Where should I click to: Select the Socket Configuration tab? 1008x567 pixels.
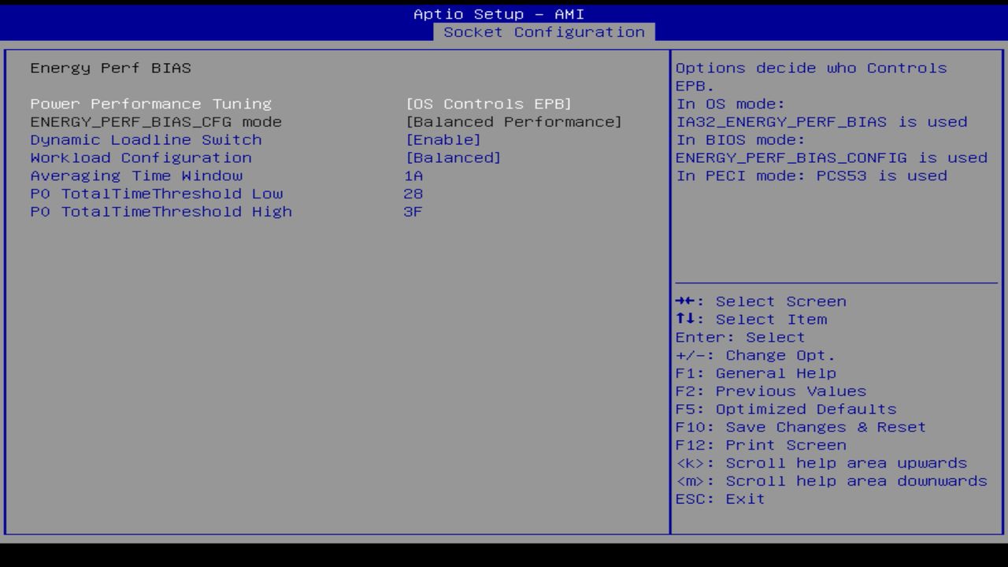point(545,32)
